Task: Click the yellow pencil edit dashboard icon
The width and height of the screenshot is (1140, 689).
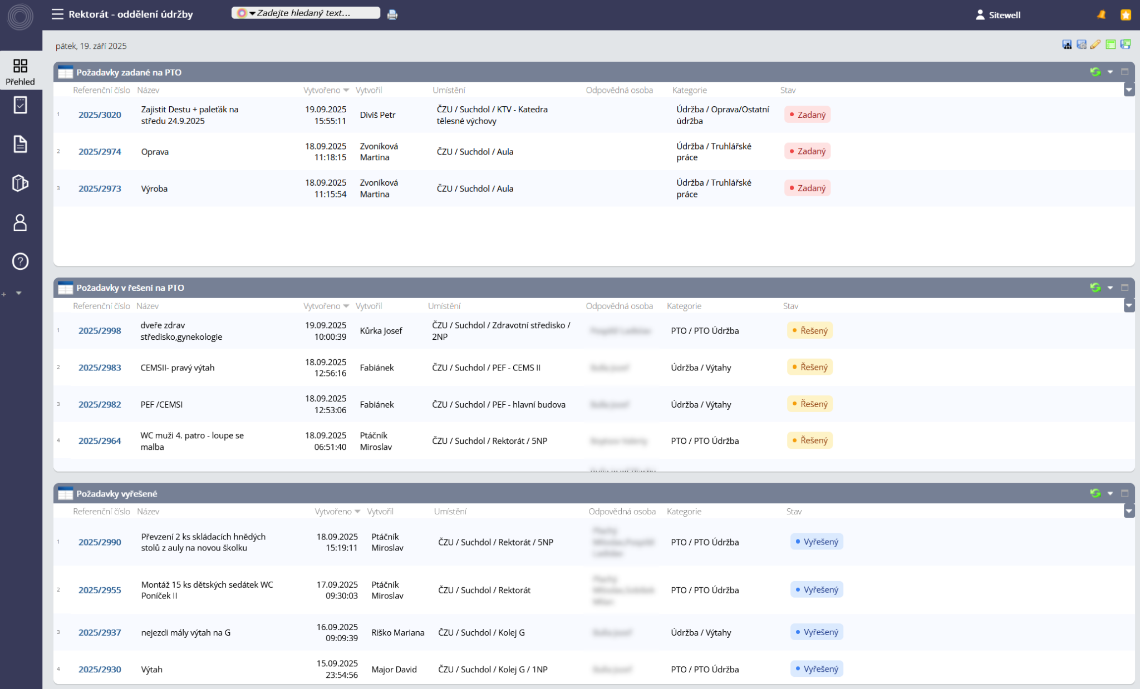Action: 1095,44
